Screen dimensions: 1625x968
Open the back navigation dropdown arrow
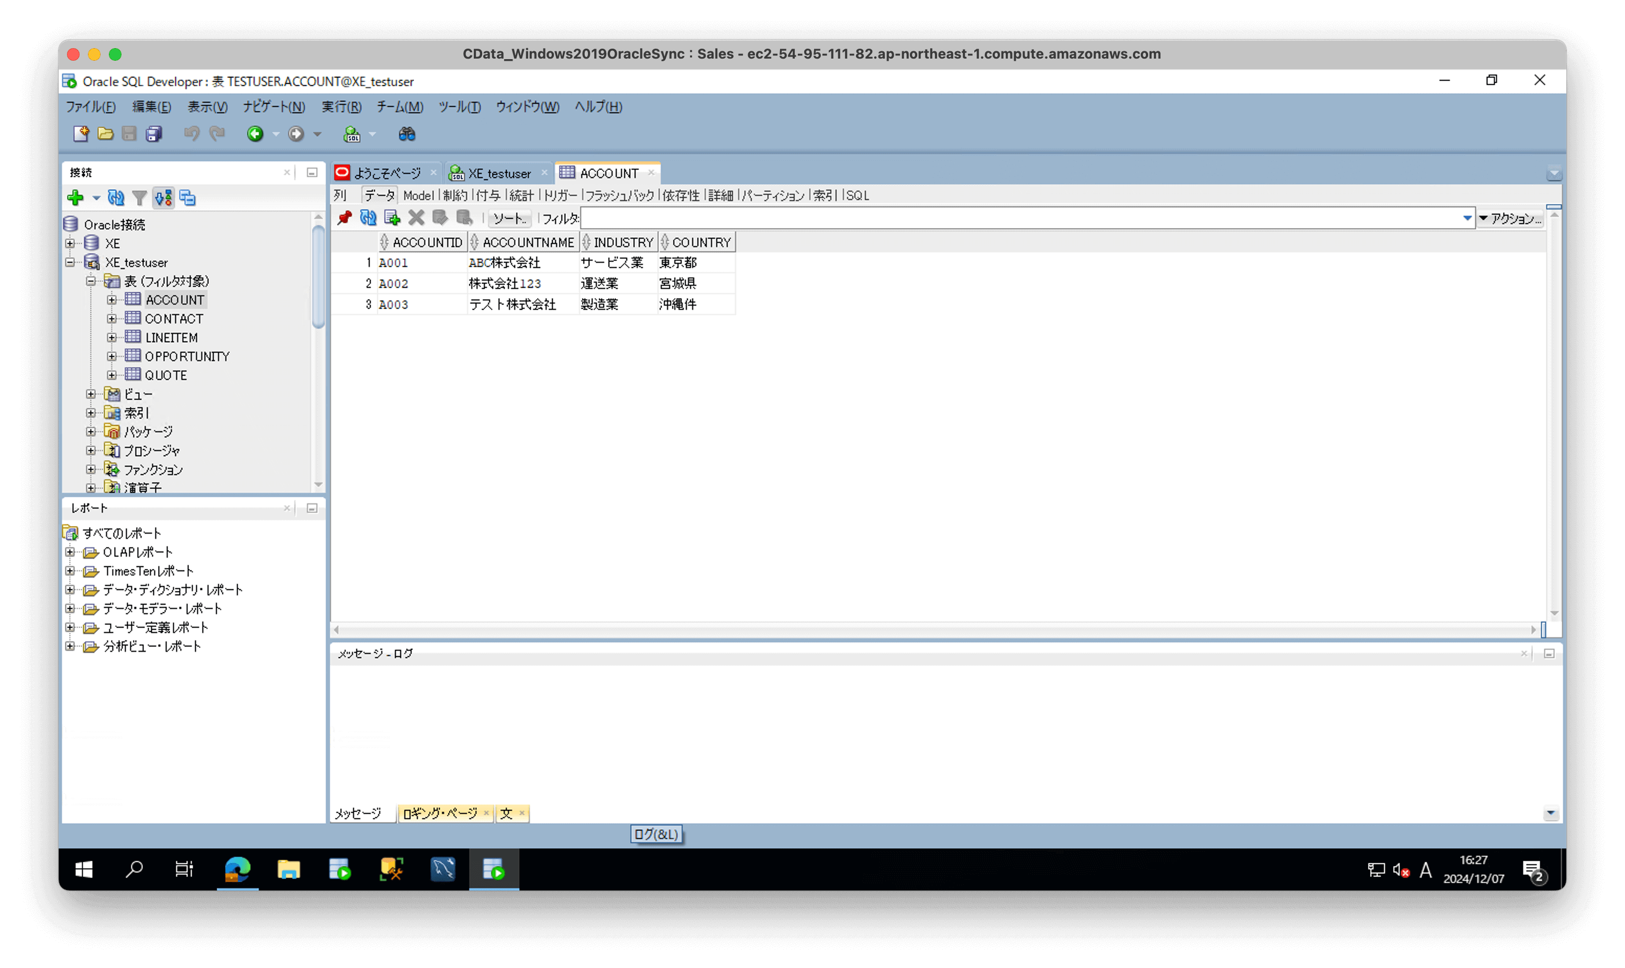pyautogui.click(x=275, y=134)
